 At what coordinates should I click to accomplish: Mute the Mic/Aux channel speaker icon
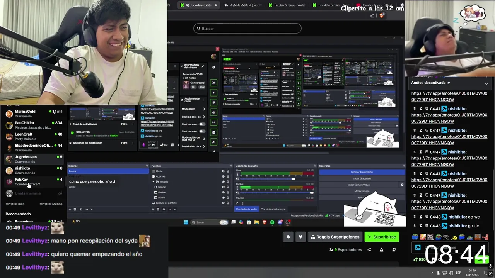(237, 193)
